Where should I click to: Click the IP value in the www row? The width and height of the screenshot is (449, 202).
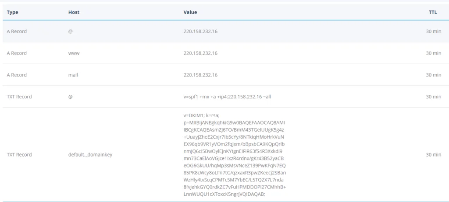pos(200,53)
